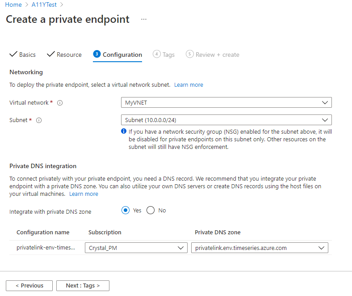Click the Basics step checkmark icon
The width and height of the screenshot is (352, 296).
13,55
